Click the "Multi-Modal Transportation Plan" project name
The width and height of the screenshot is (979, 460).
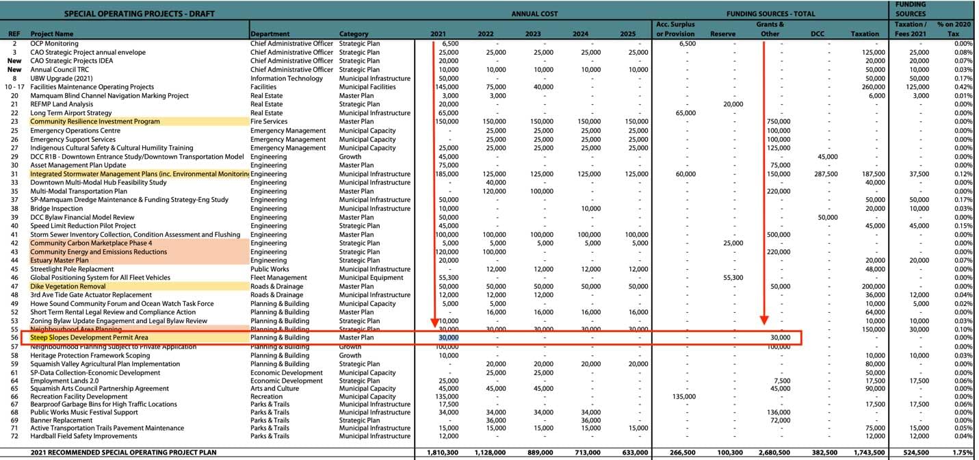click(79, 191)
